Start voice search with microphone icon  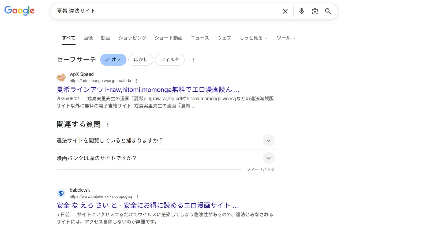click(x=302, y=11)
